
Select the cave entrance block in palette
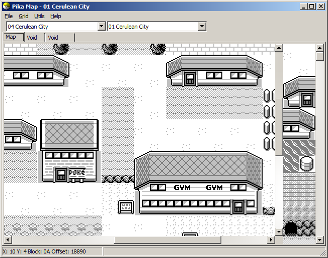click(291, 228)
